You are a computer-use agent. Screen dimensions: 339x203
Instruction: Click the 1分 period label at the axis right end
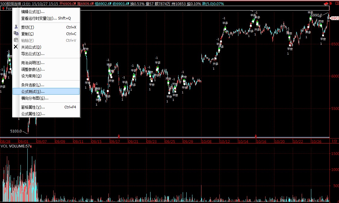(x=334, y=141)
